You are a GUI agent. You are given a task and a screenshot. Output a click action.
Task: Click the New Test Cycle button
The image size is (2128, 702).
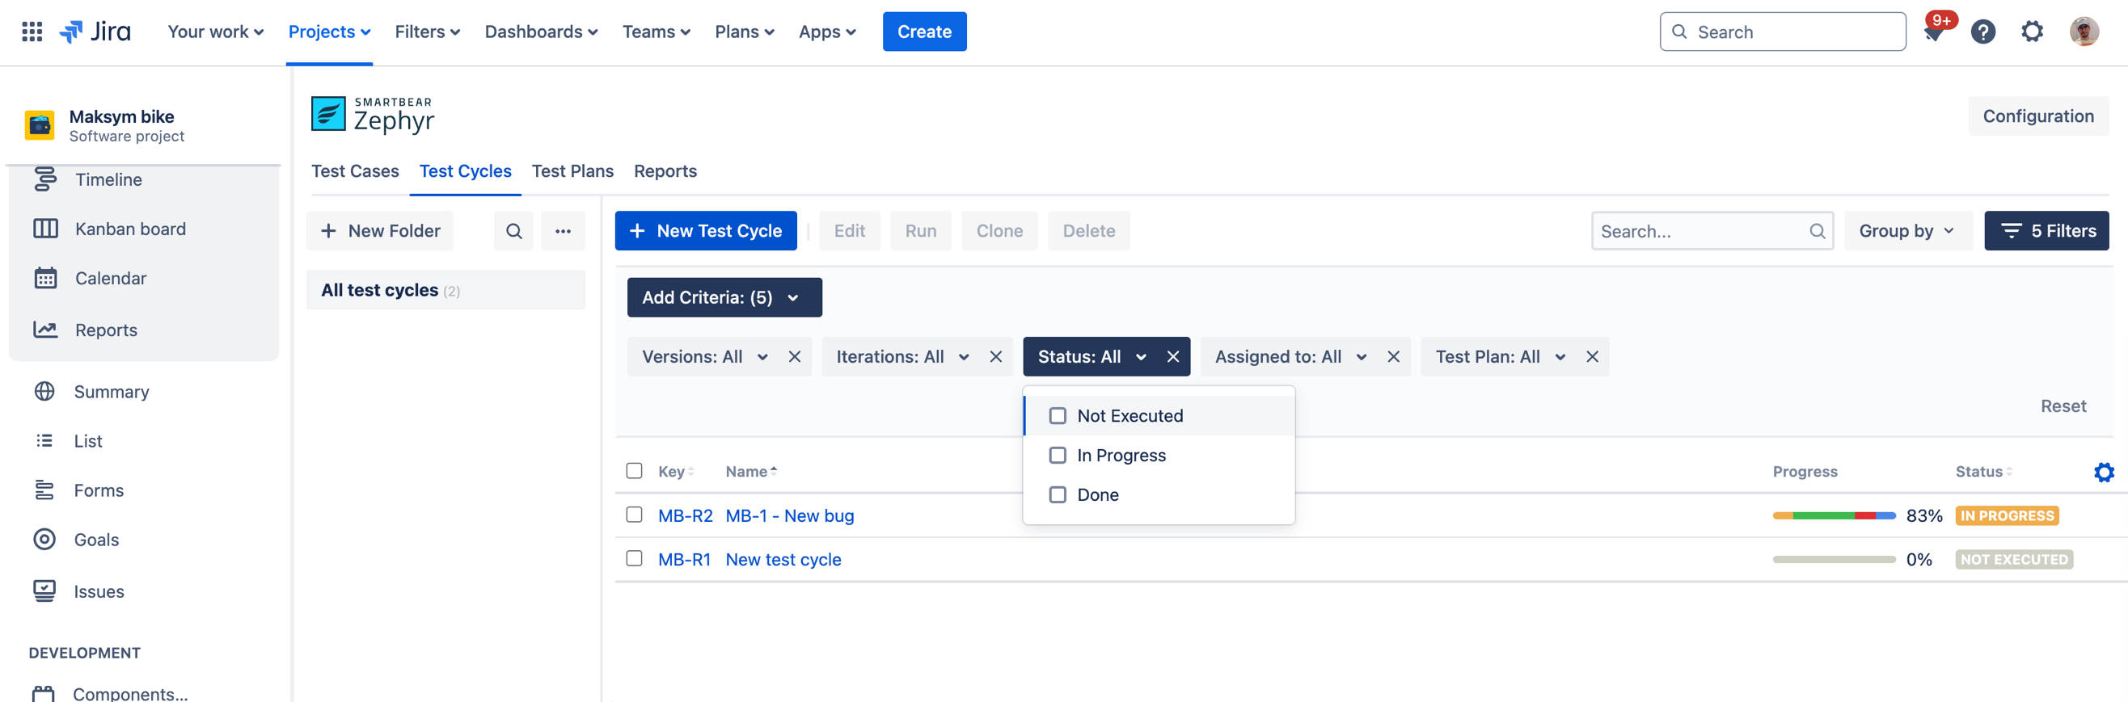tap(706, 231)
